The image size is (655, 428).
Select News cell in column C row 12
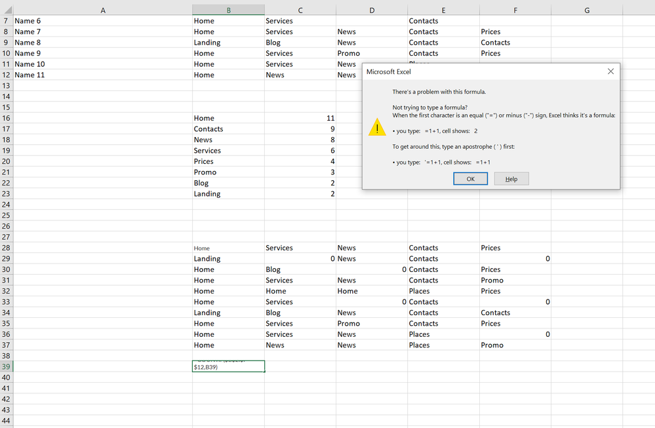(x=300, y=75)
